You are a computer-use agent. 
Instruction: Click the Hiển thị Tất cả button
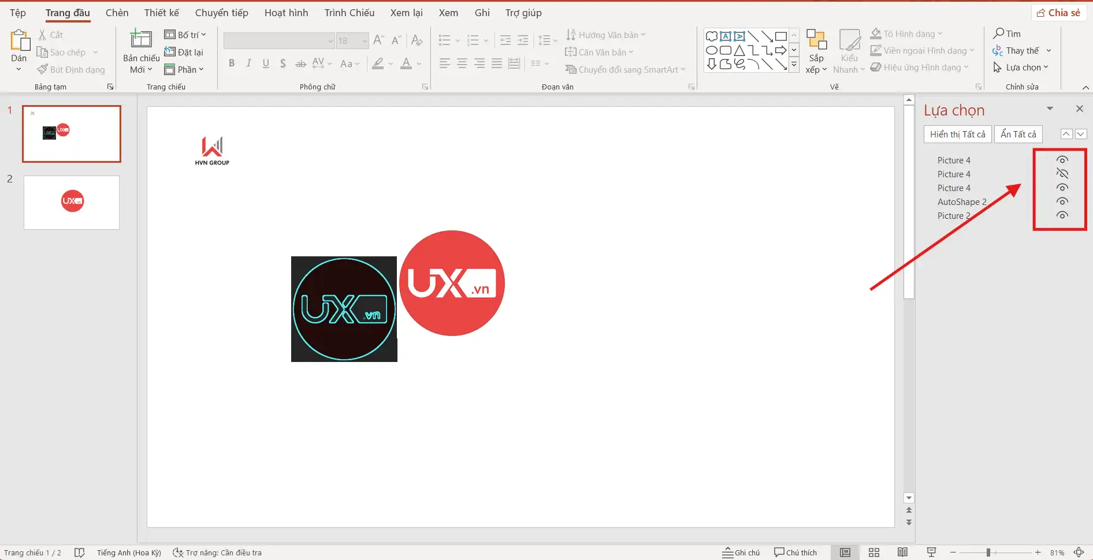[x=957, y=134]
